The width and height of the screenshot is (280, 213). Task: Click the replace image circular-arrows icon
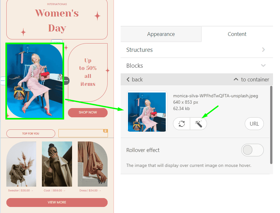click(x=181, y=124)
